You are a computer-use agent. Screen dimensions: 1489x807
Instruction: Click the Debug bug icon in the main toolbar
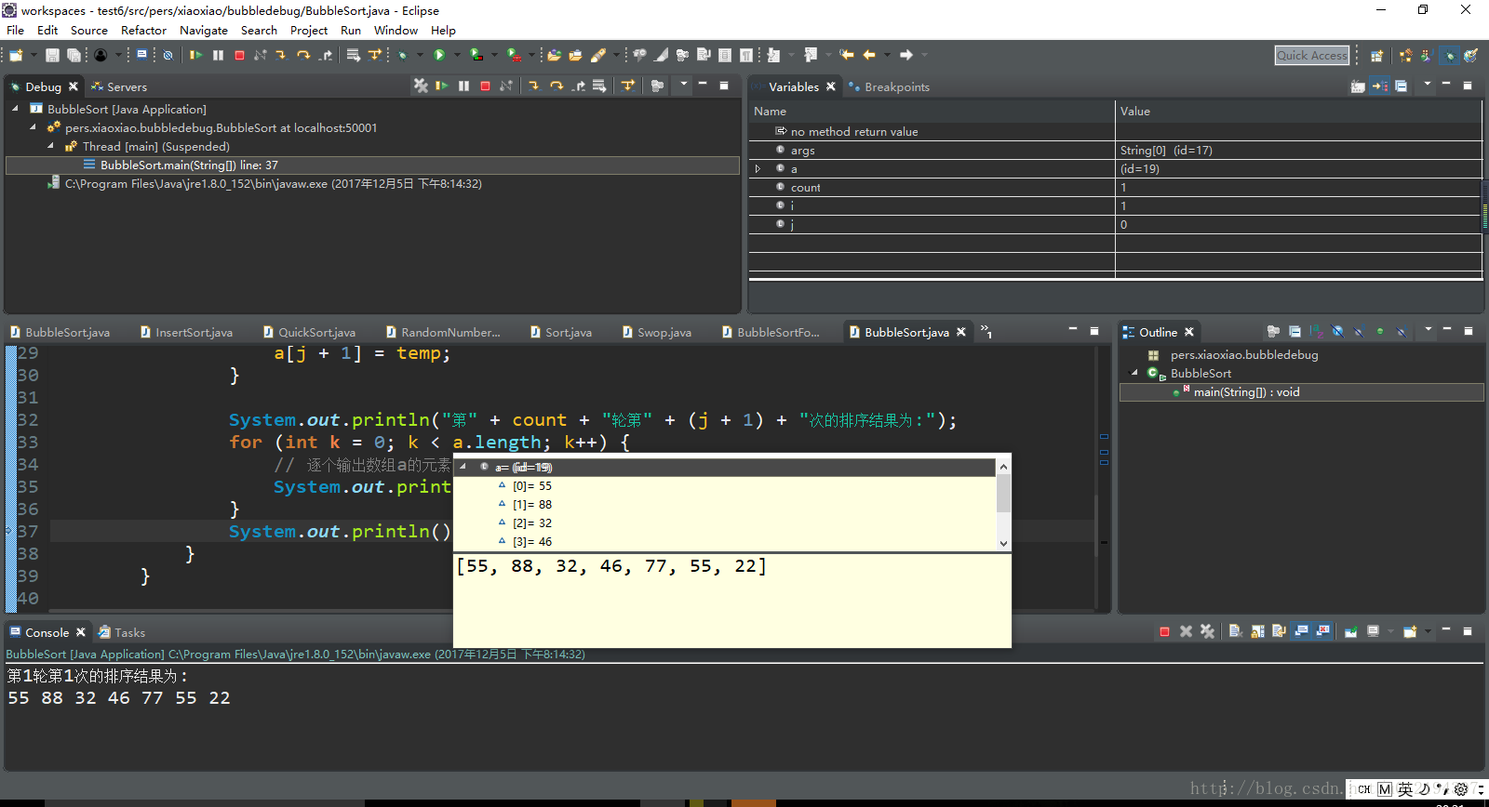pos(402,55)
